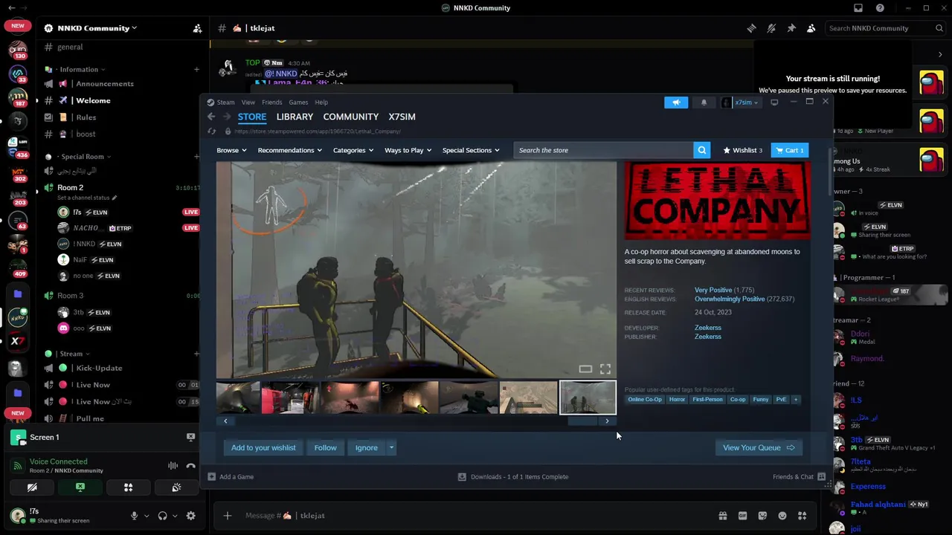Deafen with the headphones icon
Viewport: 952px width, 535px height.
tap(162, 516)
